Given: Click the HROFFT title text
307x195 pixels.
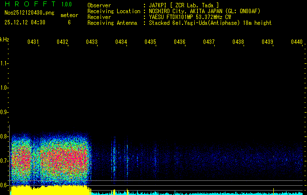Looking at the screenshot, I should pyautogui.click(x=29, y=4).
